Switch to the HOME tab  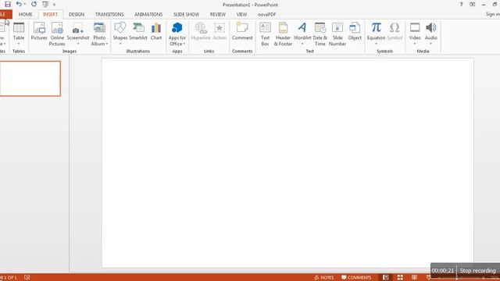tap(25, 14)
